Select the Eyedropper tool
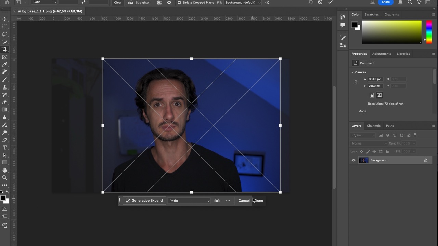The width and height of the screenshot is (438, 246). 5,64
